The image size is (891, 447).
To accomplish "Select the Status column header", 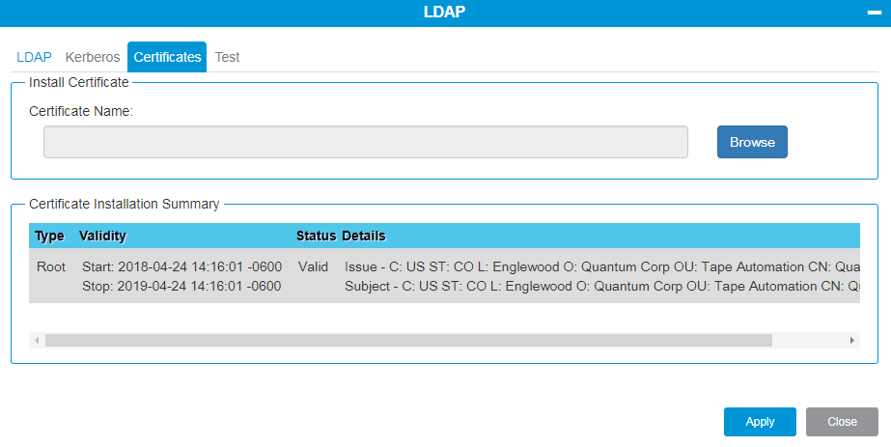I will coord(316,237).
